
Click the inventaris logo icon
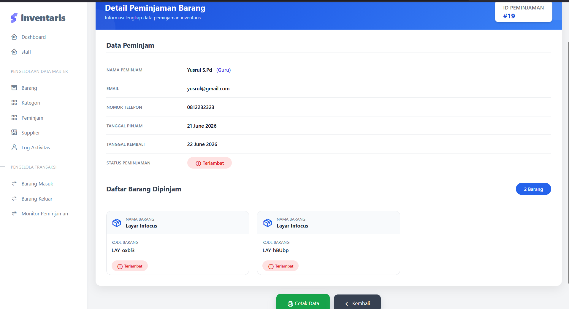14,18
